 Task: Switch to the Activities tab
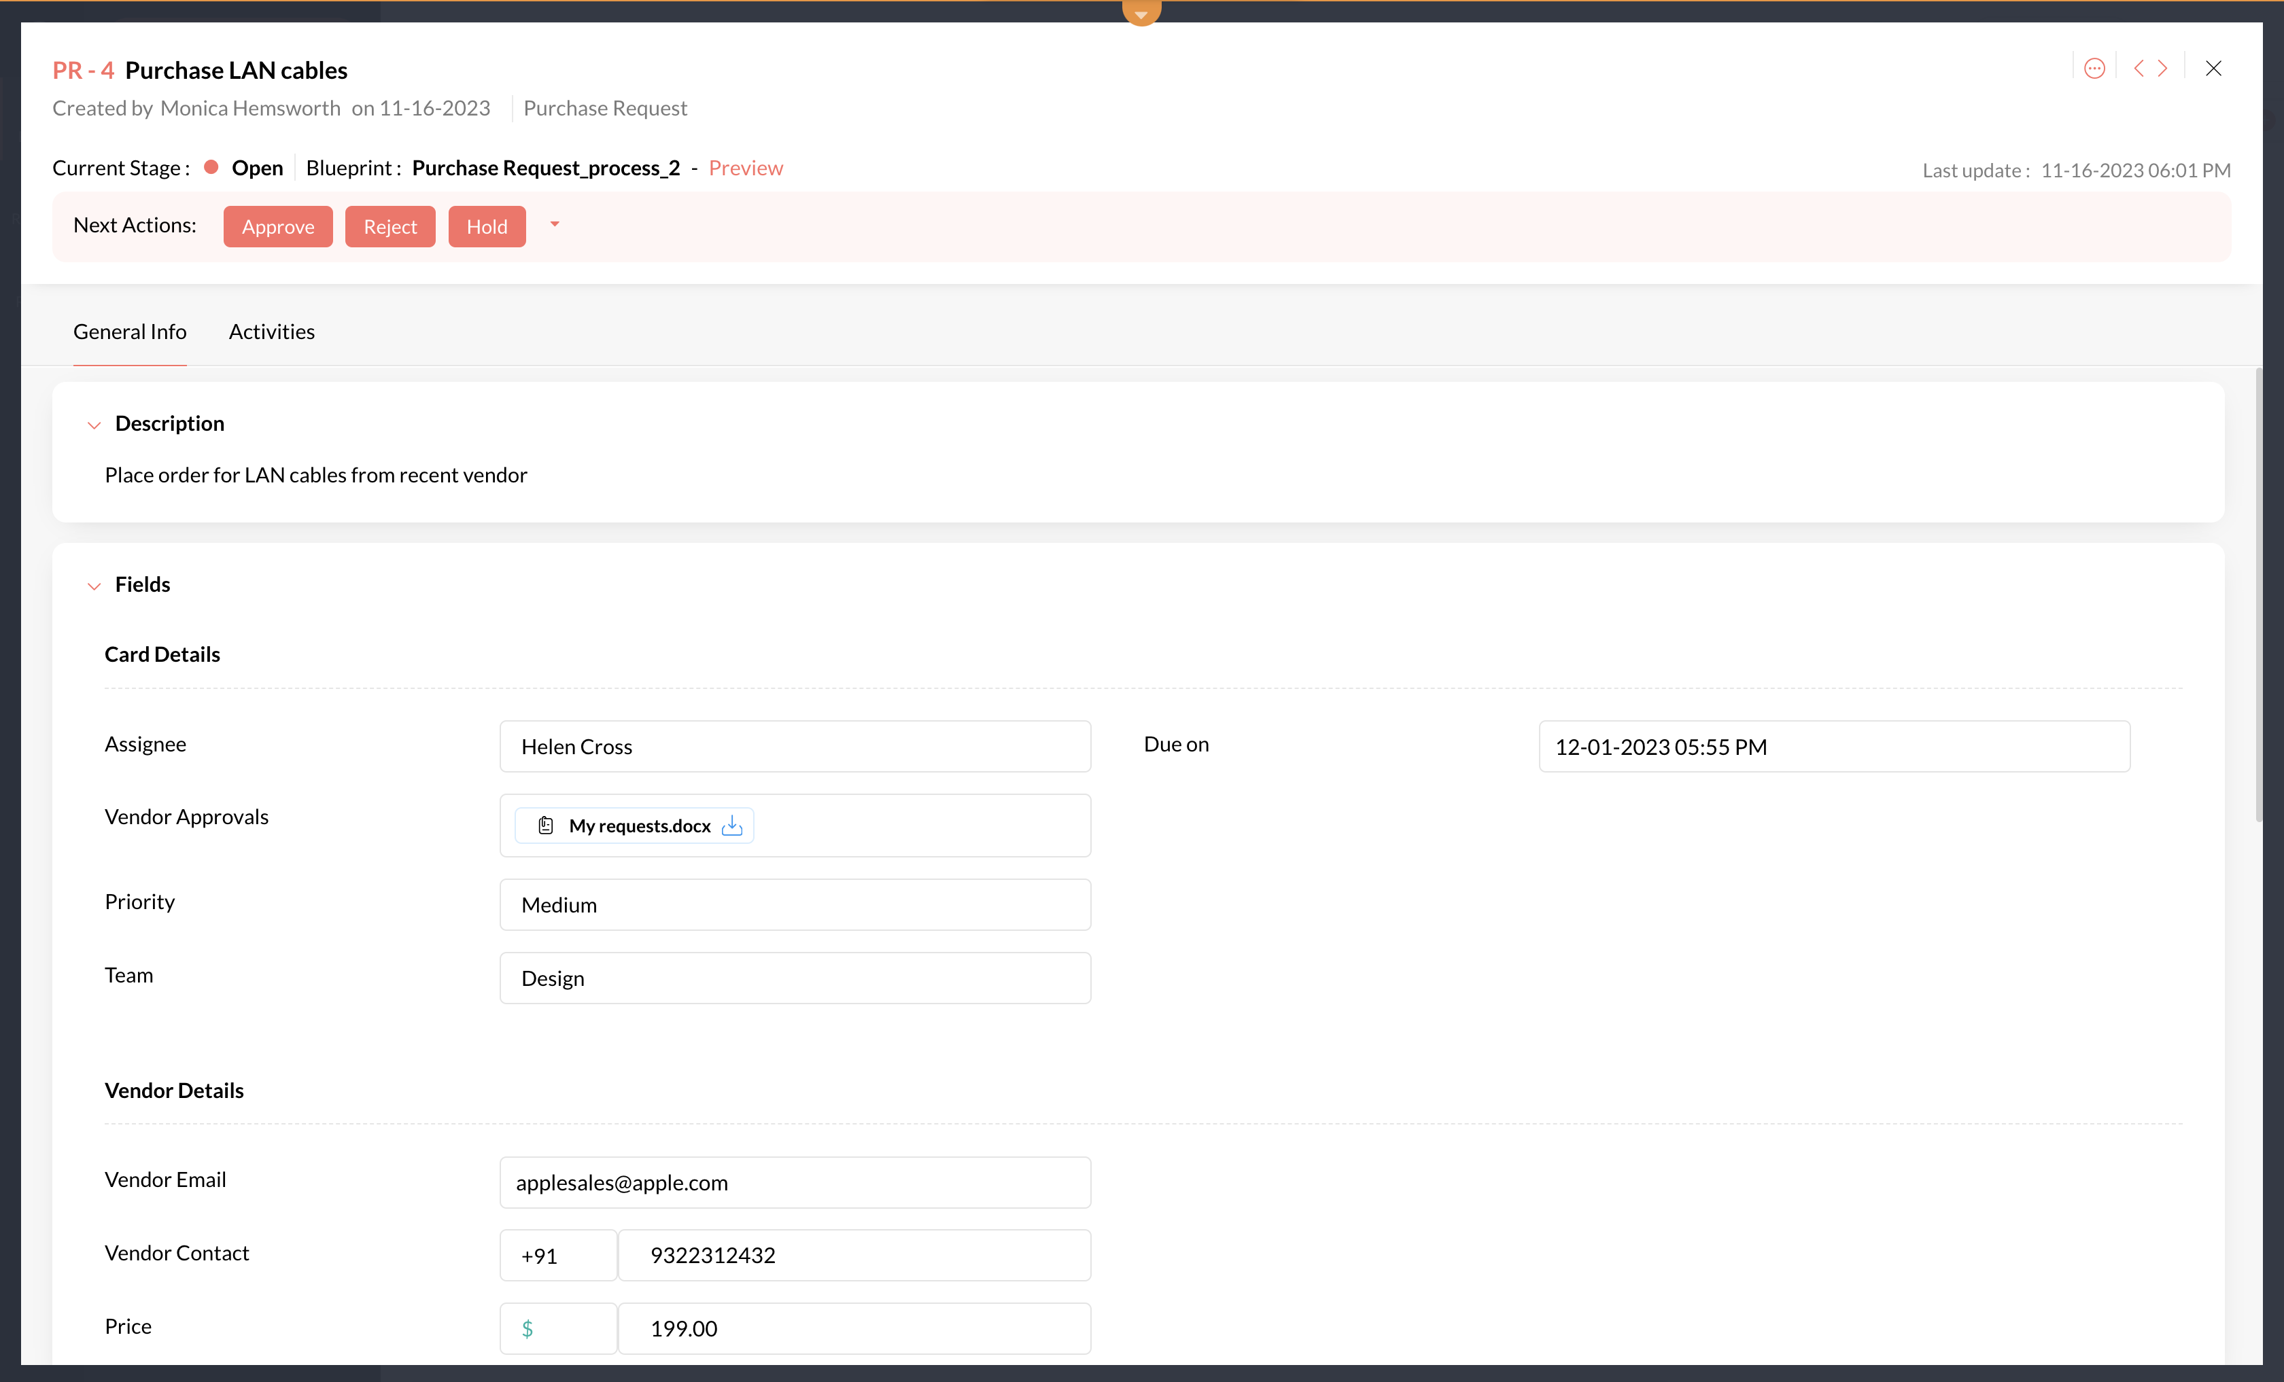pyautogui.click(x=272, y=332)
